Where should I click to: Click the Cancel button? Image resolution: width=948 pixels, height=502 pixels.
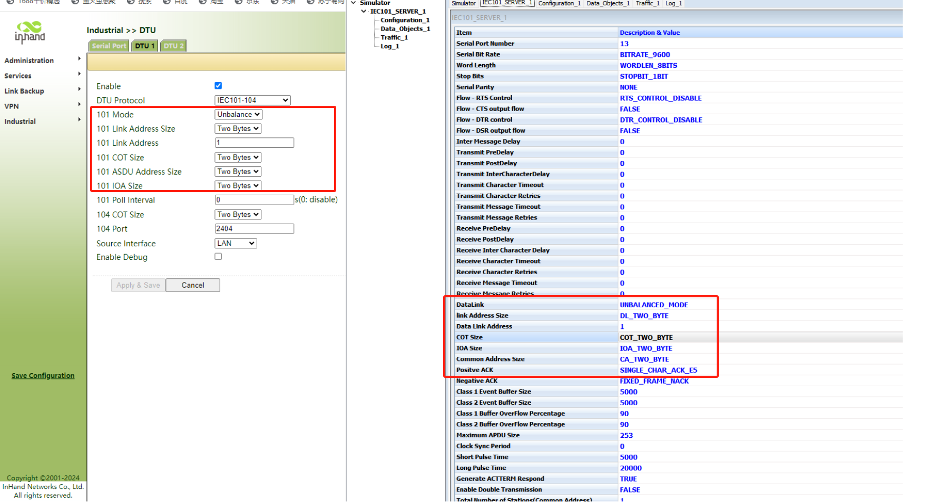coord(193,285)
